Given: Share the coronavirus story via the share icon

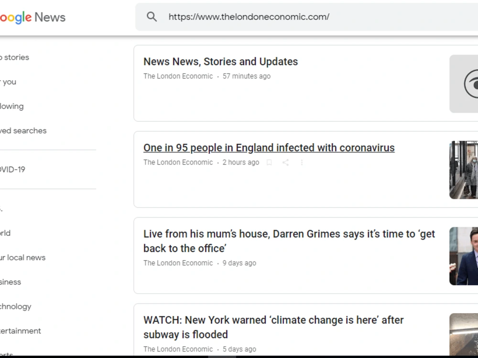Looking at the screenshot, I should 285,163.
